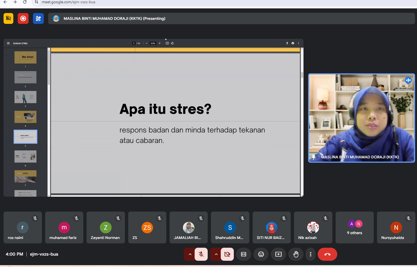Open the PDF viewer hamburger sidebar menu
The image size is (417, 267).
pos(8,43)
